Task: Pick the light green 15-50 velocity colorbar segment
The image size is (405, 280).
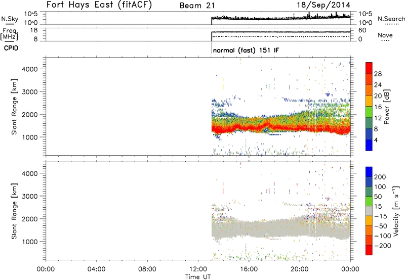Action: [x=369, y=201]
